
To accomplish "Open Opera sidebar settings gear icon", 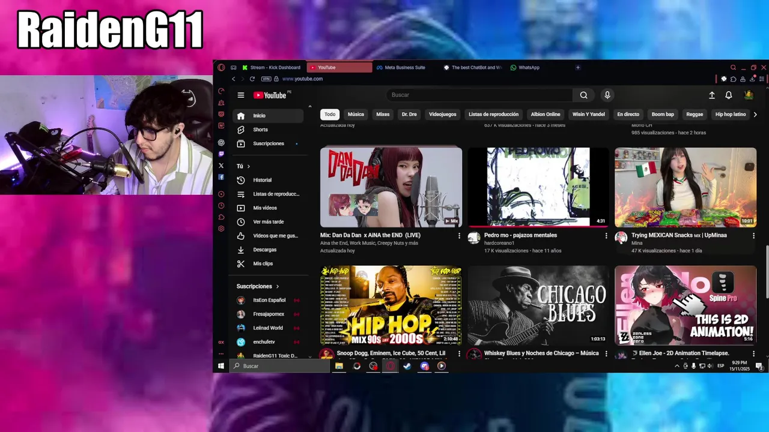I will (221, 228).
